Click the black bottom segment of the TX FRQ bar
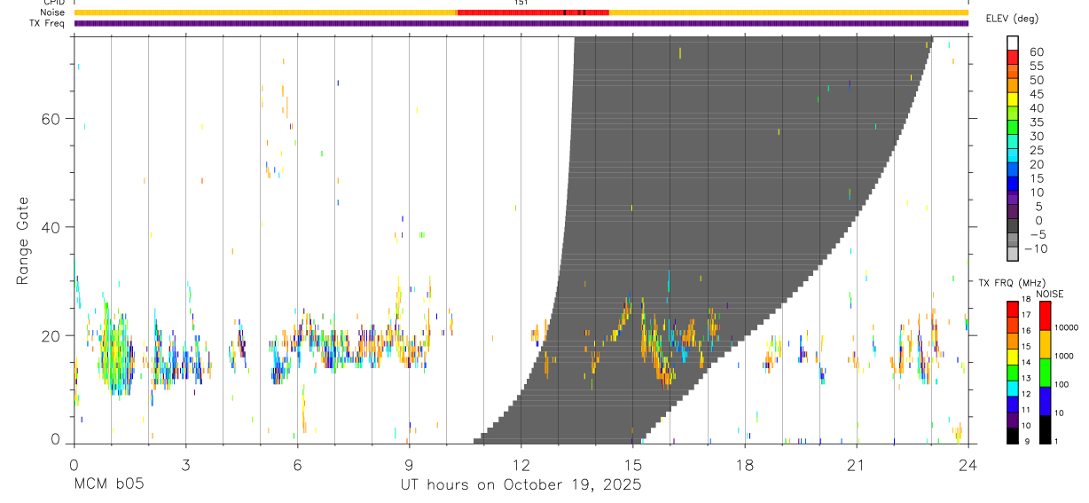This screenshot has height=503, width=1089. pyautogui.click(x=1012, y=435)
